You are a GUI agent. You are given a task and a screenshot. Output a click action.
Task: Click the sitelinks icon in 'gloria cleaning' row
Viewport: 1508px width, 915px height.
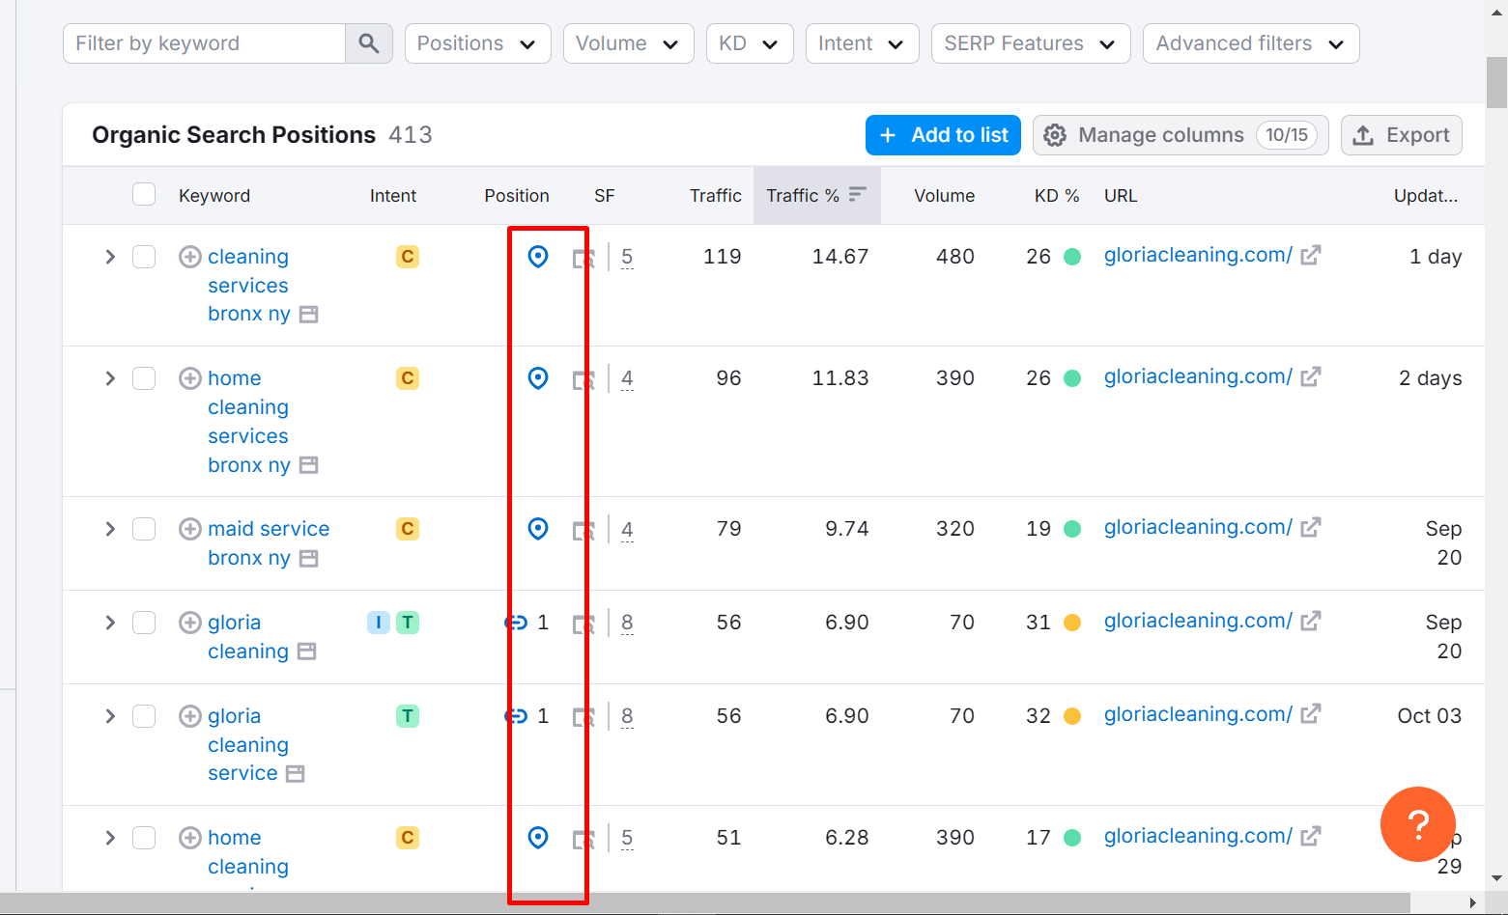click(516, 623)
